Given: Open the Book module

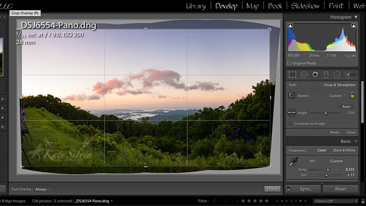Looking at the screenshot, I should click(275, 6).
